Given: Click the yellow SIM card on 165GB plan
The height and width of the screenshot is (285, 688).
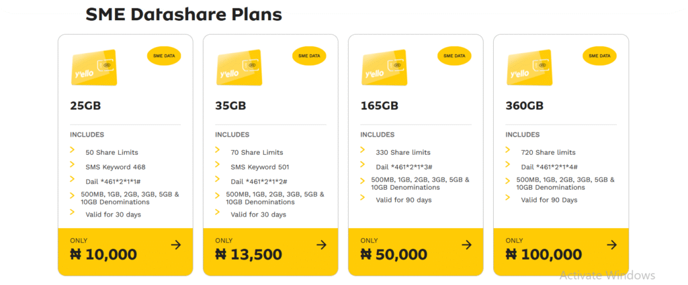Looking at the screenshot, I should (385, 68).
